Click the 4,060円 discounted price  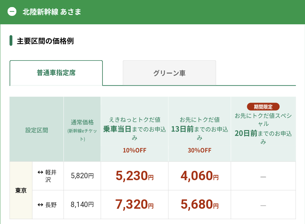[x=200, y=176]
